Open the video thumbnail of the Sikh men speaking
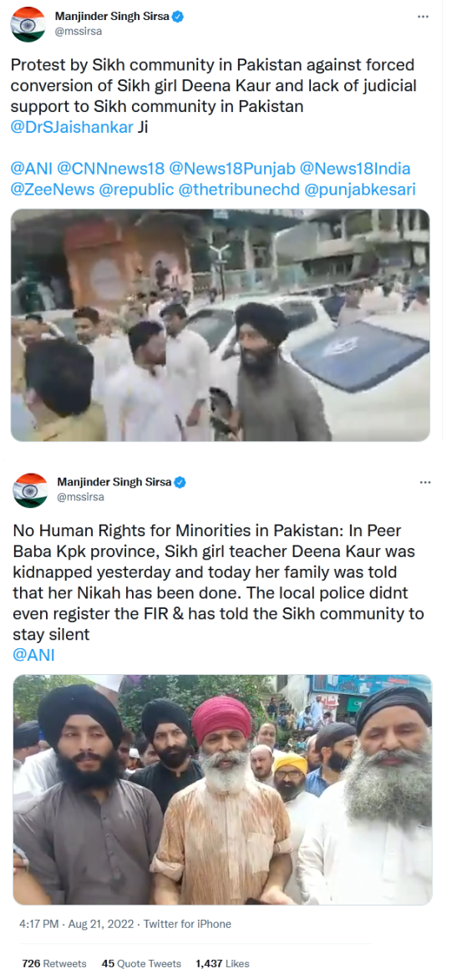The width and height of the screenshot is (457, 979). 222,790
